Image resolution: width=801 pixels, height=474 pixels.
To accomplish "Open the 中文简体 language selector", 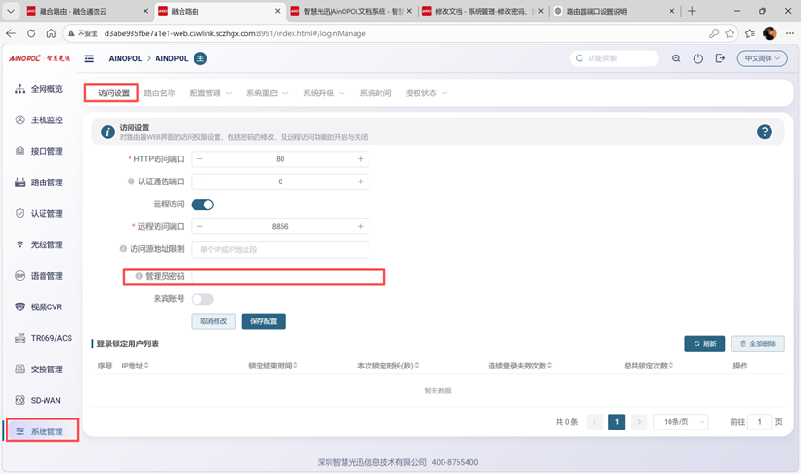I will (761, 58).
